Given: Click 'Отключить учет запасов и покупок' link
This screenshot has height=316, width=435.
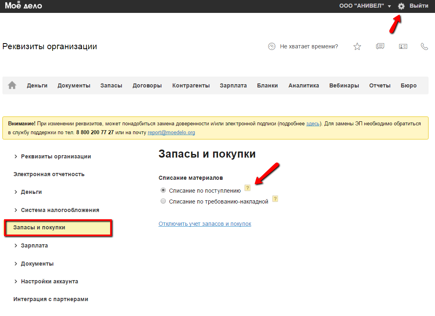Looking at the screenshot, I should (x=205, y=224).
